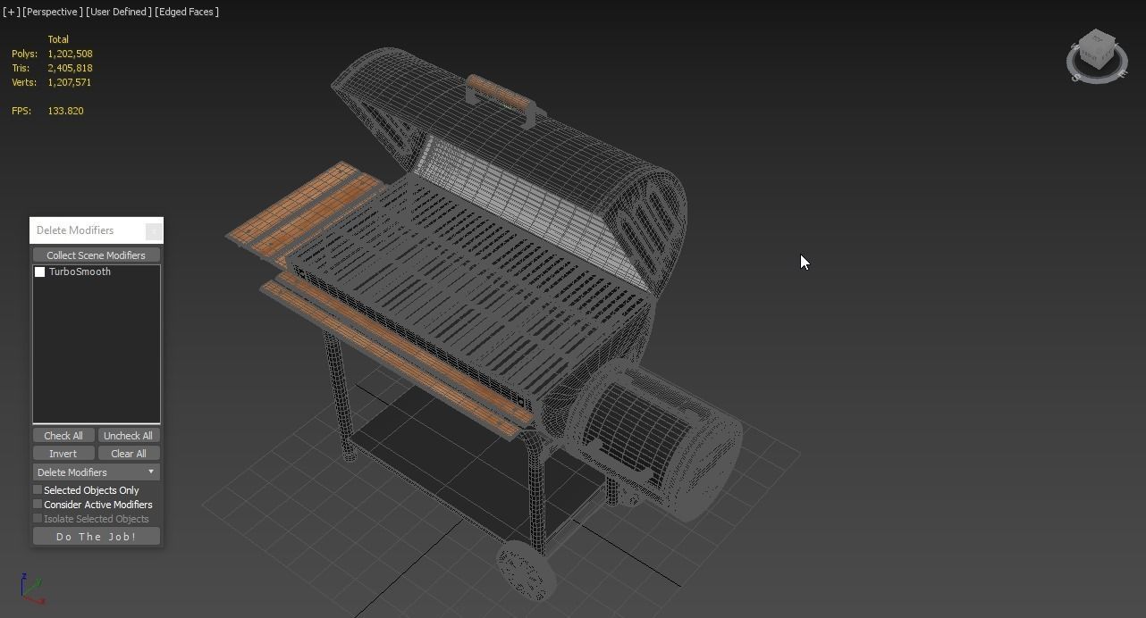
Task: Click the Check All button
Action: (x=63, y=436)
